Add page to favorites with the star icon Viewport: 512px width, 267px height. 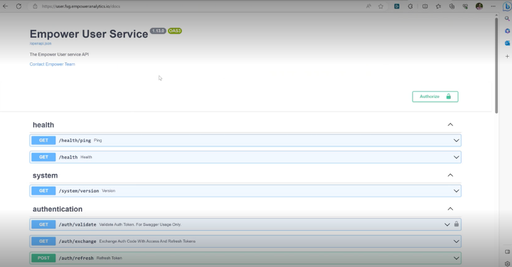380,6
